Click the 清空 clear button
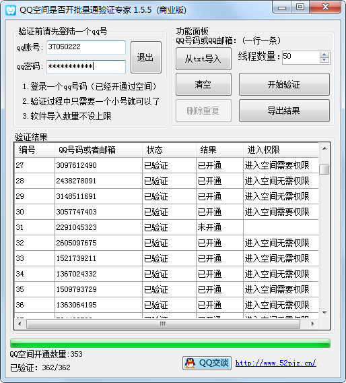 tap(203, 84)
